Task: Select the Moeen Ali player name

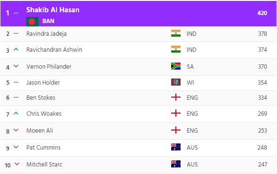Action: 40,131
